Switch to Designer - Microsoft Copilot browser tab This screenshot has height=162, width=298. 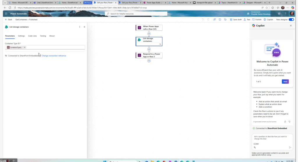click(254, 3)
